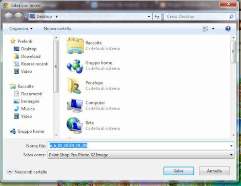Click the Raccolte folder icon in file list
Viewport: 241px width, 186px height.
tap(75, 46)
